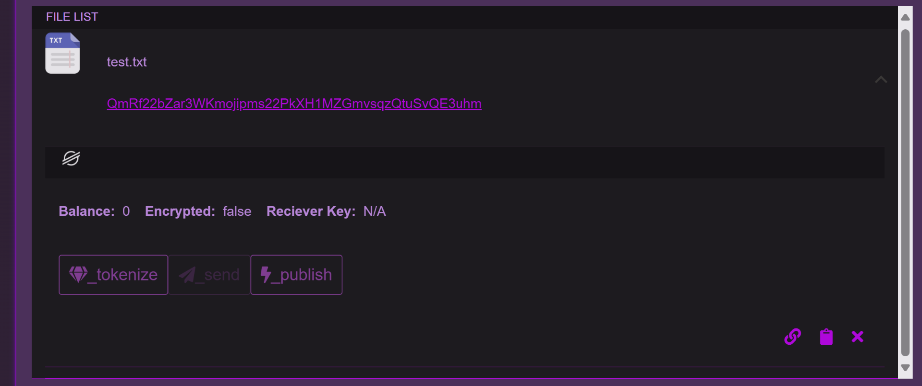Click the gem icon on tokenize
922x386 pixels.
(78, 274)
